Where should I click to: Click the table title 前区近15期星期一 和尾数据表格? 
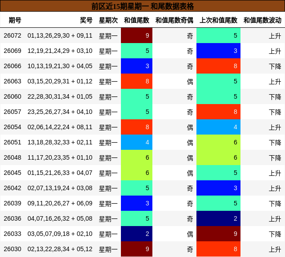(142, 6)
